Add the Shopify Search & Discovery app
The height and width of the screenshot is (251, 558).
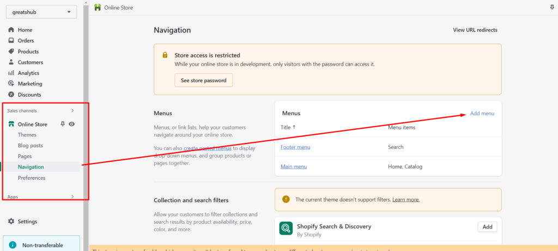(x=487, y=227)
